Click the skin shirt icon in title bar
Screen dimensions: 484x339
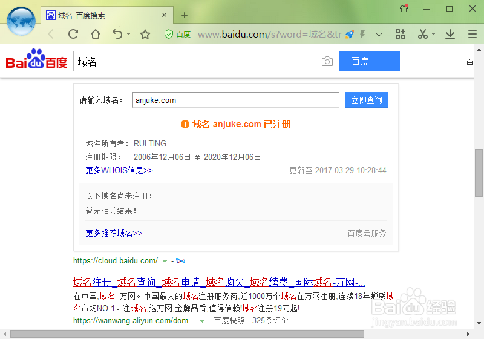point(404,8)
